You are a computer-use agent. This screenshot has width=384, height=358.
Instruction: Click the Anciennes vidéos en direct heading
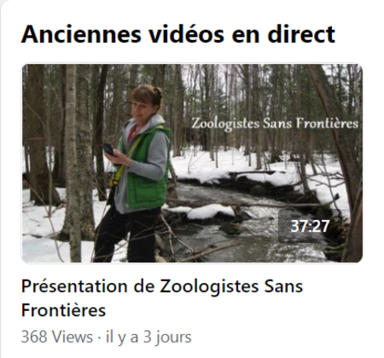pyautogui.click(x=178, y=34)
